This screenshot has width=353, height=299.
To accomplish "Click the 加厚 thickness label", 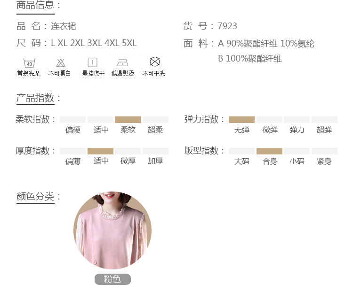I will pos(155,161).
